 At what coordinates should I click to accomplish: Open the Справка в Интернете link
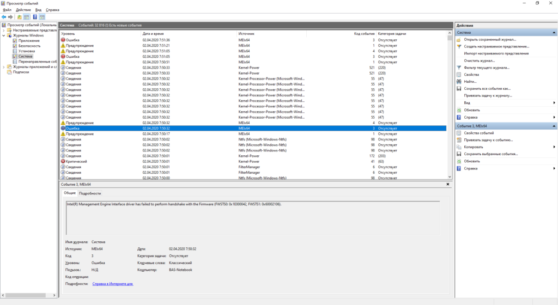coord(112,284)
